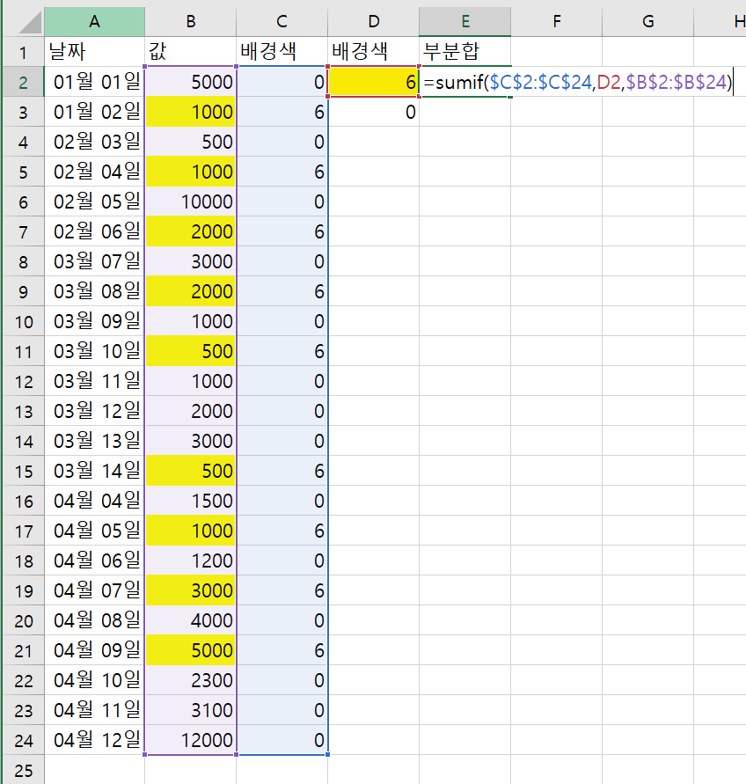The width and height of the screenshot is (746, 784).
Task: Click the 날짜 header cell
Action: pyautogui.click(x=94, y=52)
